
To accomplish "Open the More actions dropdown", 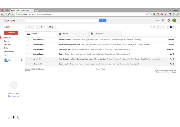I will click(x=52, y=27).
